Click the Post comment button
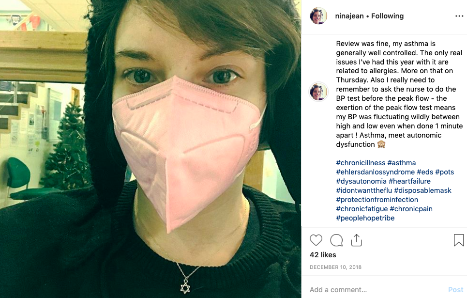The height and width of the screenshot is (298, 467). [456, 290]
